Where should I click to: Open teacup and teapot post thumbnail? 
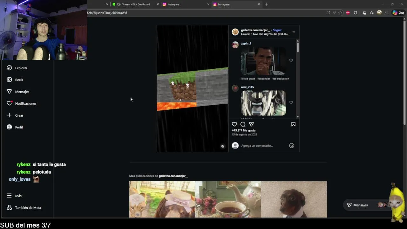[228, 199]
